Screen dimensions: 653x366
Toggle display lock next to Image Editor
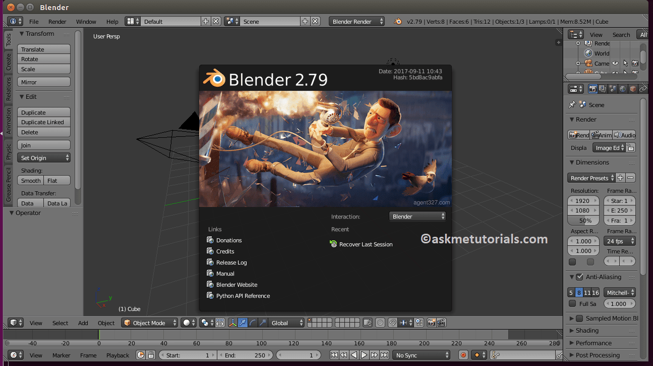(x=631, y=147)
